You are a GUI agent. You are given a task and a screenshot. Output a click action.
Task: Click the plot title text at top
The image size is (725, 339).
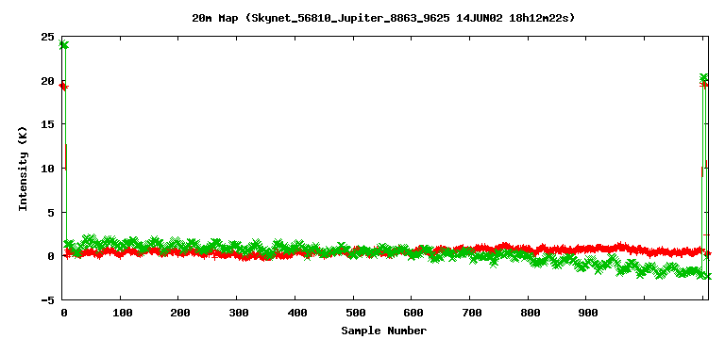tap(383, 19)
